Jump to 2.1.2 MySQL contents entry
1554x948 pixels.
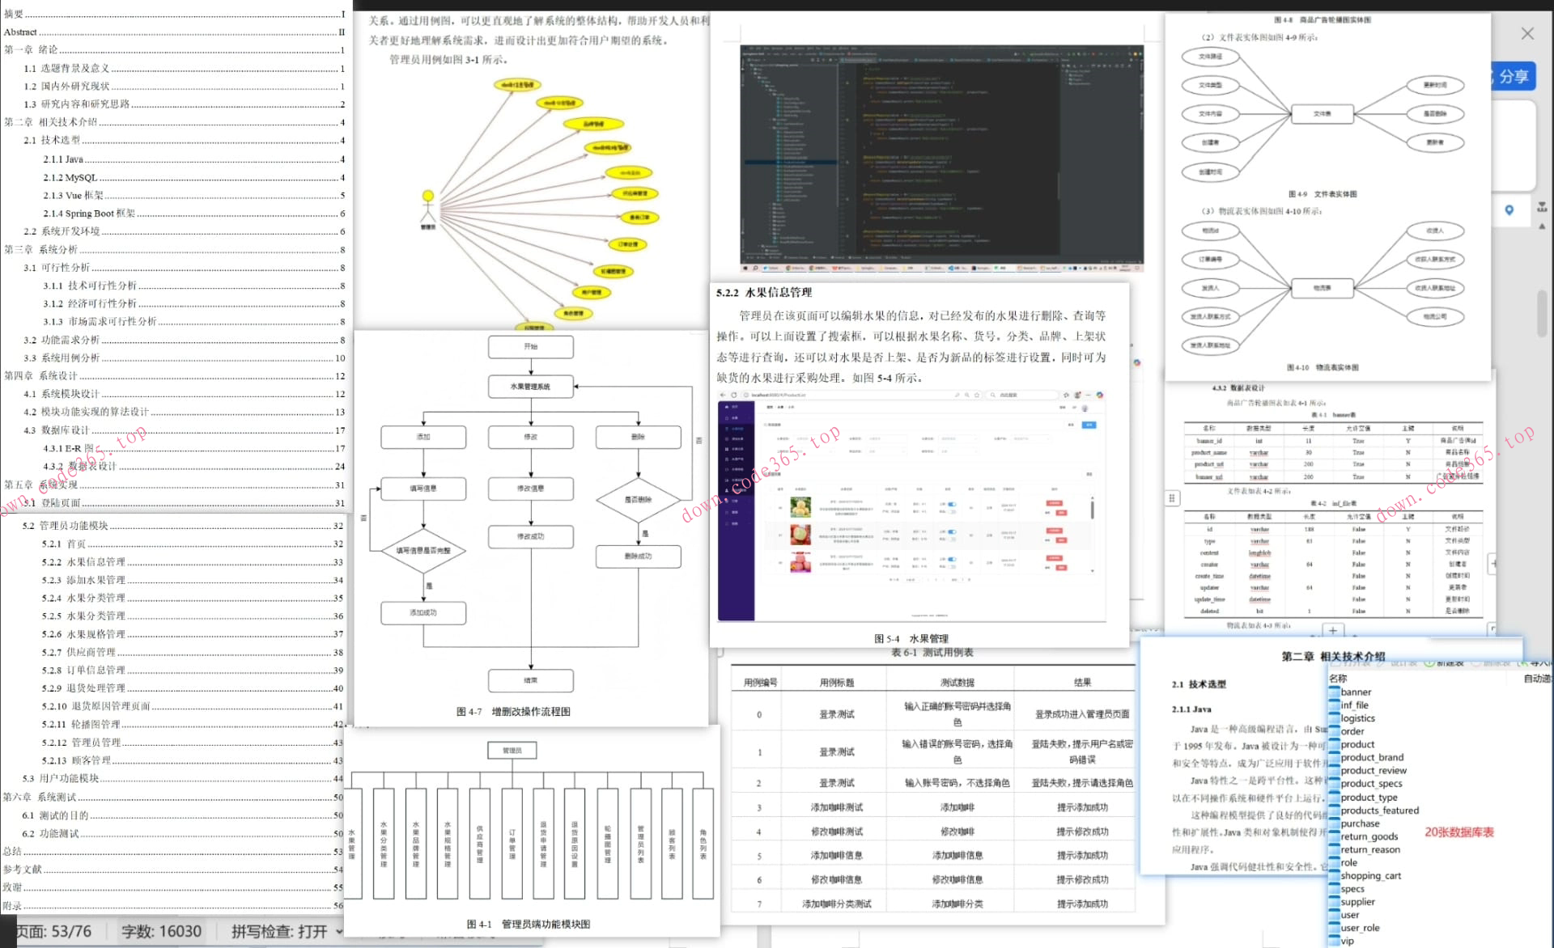pos(70,177)
